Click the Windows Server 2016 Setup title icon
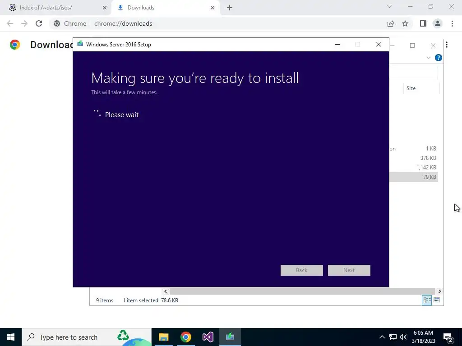Screen dimensions: 462x346 (80, 44)
